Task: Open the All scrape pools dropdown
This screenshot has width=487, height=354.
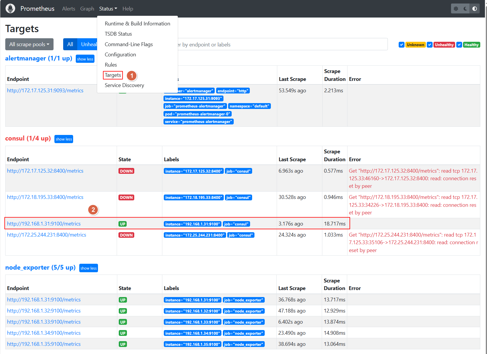Action: pyautogui.click(x=29, y=44)
